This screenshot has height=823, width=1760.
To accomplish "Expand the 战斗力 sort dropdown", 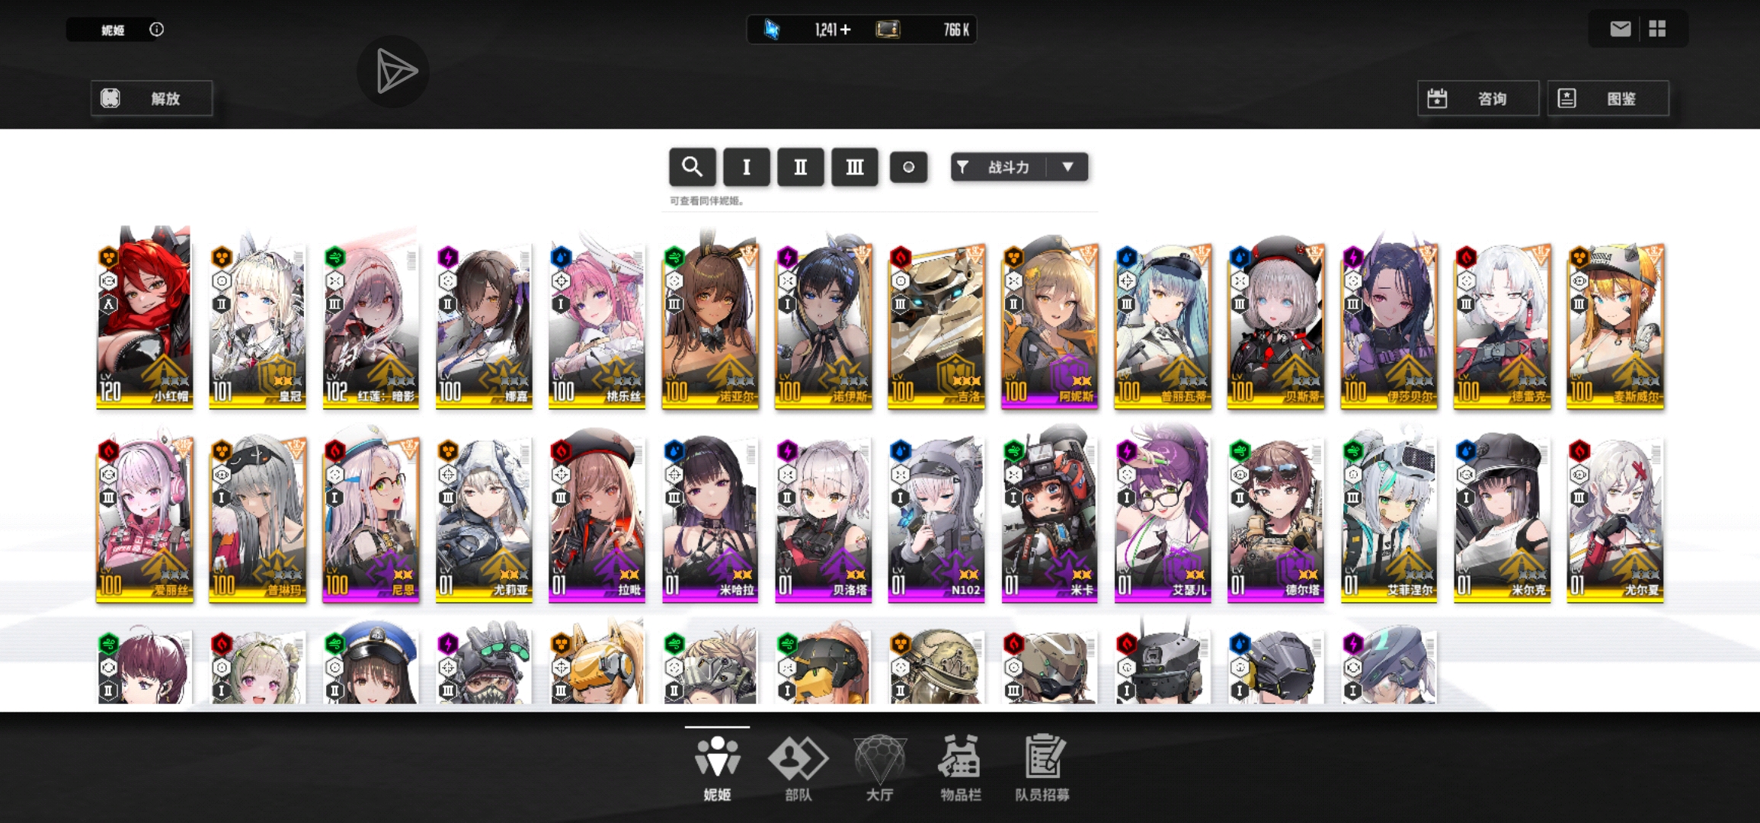I will (x=1019, y=167).
